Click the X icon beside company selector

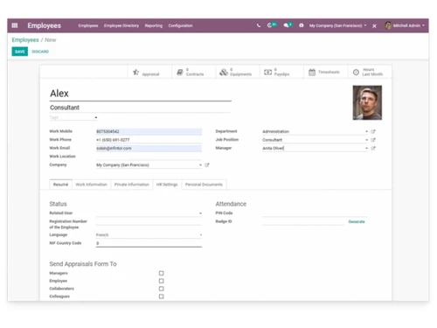374,26
